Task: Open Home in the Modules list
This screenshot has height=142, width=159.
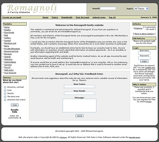Action: click(x=7, y=27)
